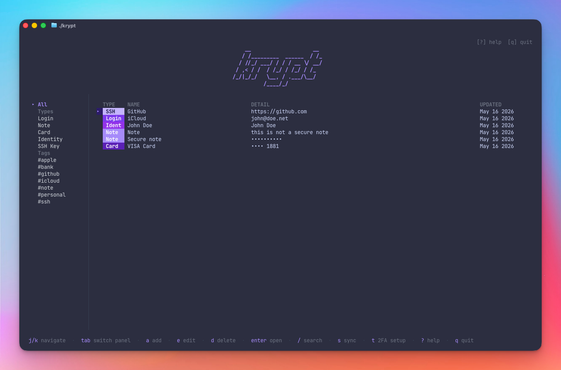Click 'this is not a secure note' detail
The width and height of the screenshot is (561, 370).
coord(290,132)
